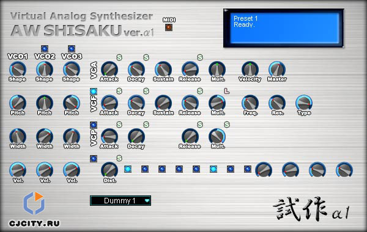Click the filter Type knob
The image size is (367, 232).
[x=304, y=103]
